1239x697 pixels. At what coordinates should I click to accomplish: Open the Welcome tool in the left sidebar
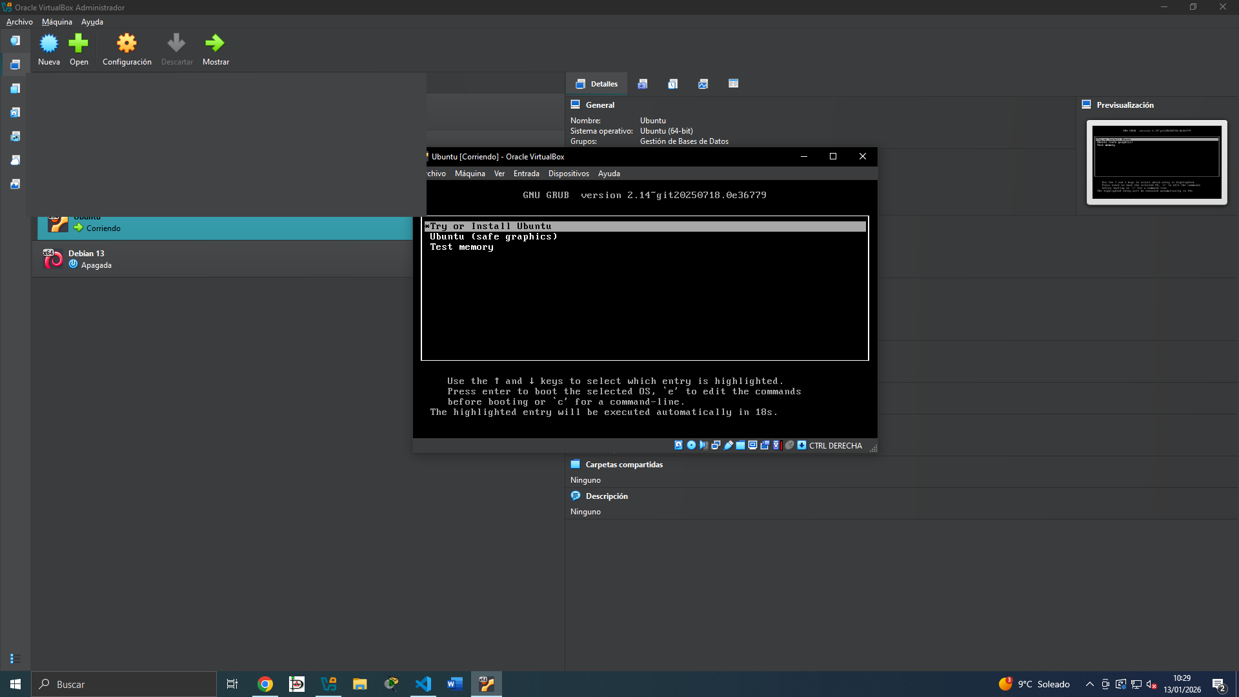pyautogui.click(x=15, y=41)
